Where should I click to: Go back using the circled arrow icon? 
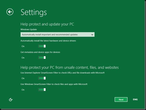click(x=10, y=12)
